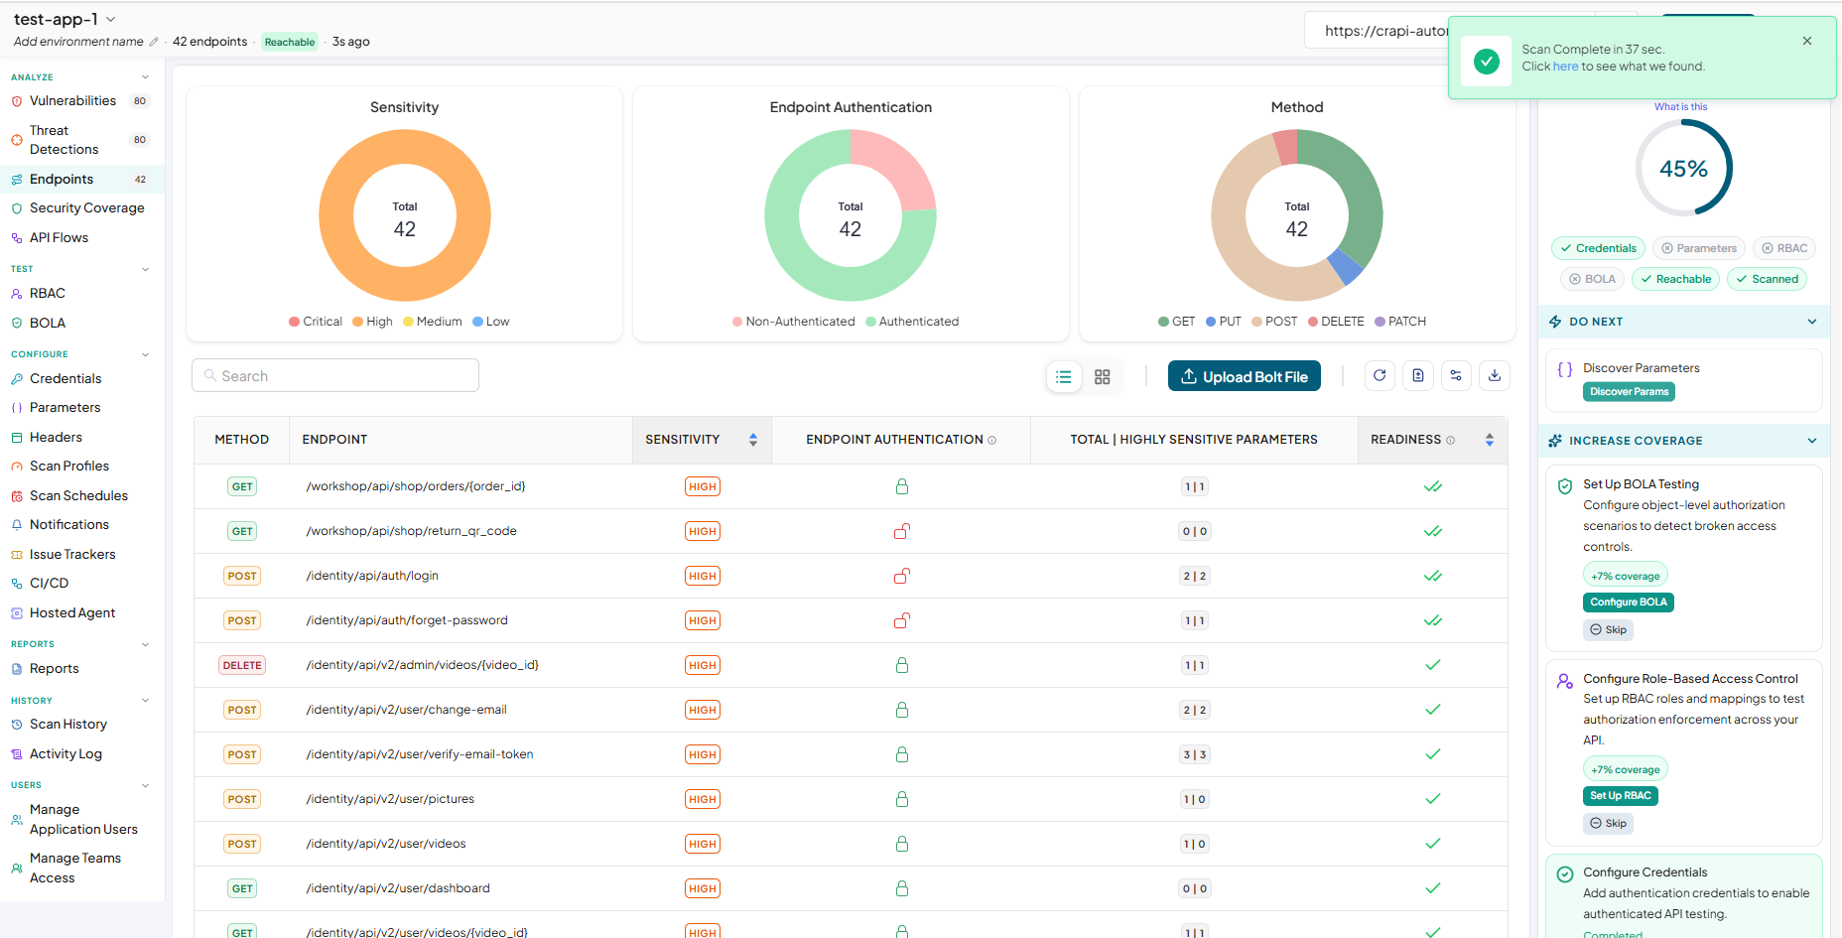Refresh the endpoints table with reload icon

click(x=1380, y=376)
